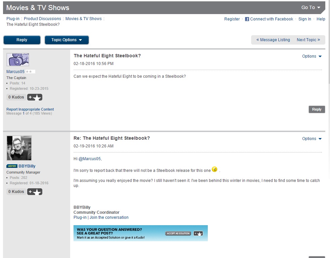Click timestamp 02-18-2016 10:56 PM
330x258 pixels.
(93, 64)
